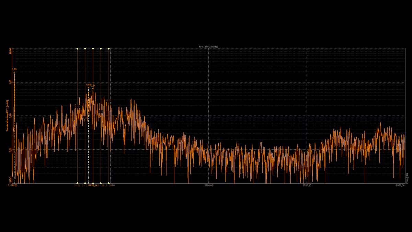Click the 10,00 y-axis maximum value
Viewport: 412px width, 232px height.
11,51
